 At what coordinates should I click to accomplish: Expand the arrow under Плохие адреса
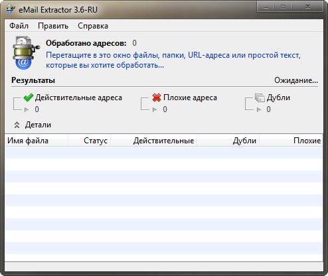tap(155, 109)
